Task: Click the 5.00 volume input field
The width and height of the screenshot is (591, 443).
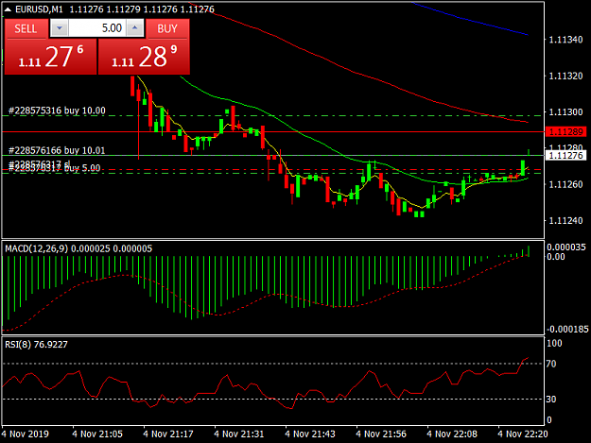Action: pyautogui.click(x=97, y=28)
